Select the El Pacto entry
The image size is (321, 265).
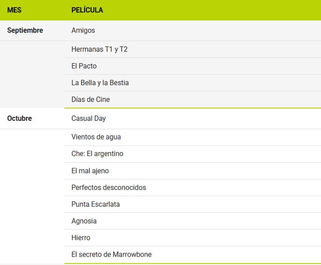(84, 66)
